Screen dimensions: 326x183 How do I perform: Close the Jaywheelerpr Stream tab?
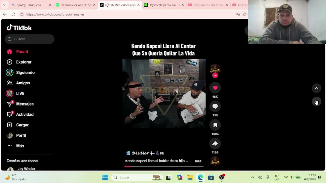pyautogui.click(x=183, y=5)
